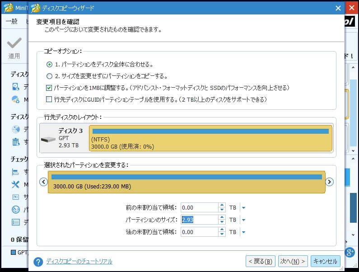
Task: Click the wizard title bar app icon
Action: pyautogui.click(x=36, y=8)
